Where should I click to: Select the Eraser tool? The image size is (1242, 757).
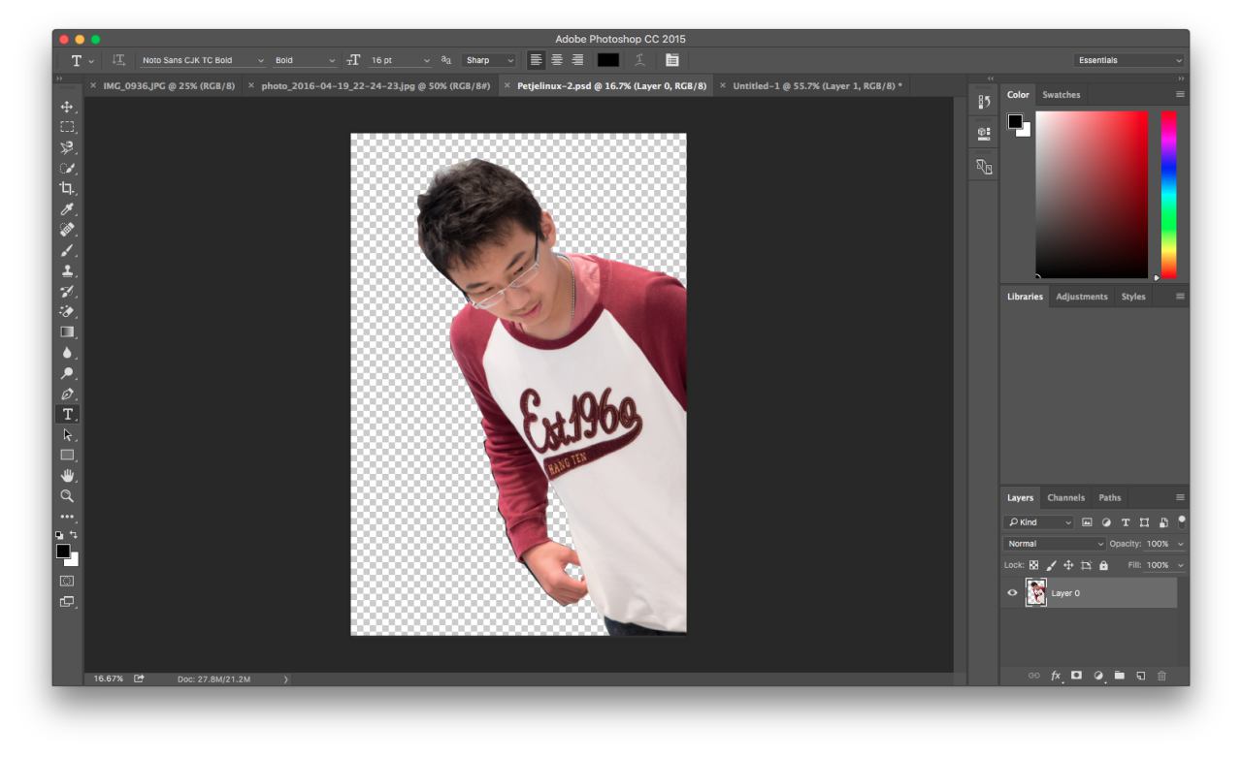67,311
